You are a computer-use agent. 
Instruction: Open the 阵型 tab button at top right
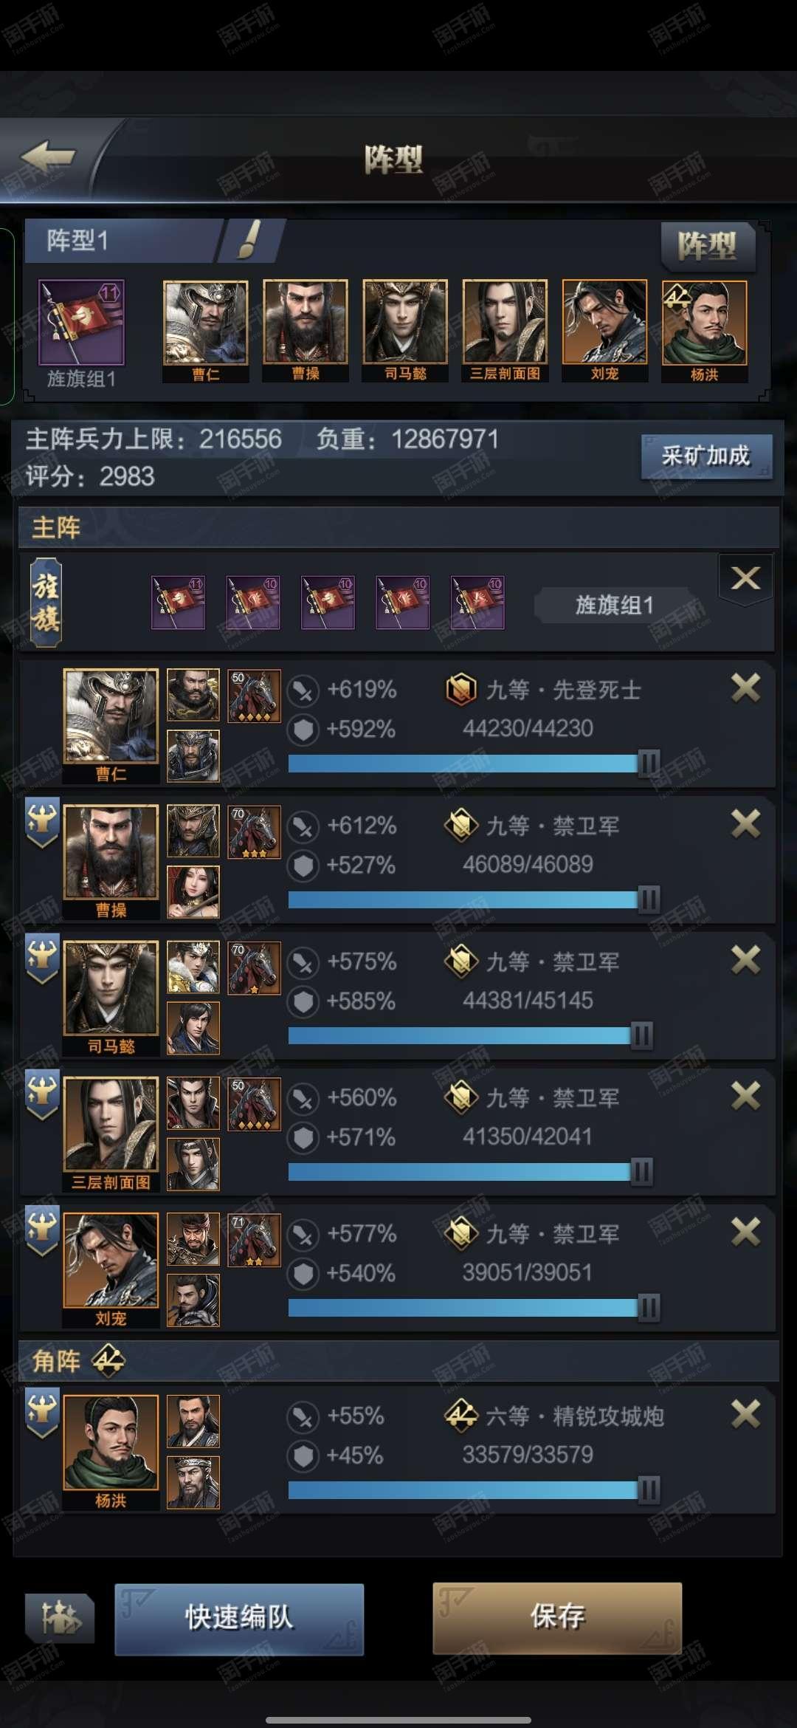coord(707,246)
